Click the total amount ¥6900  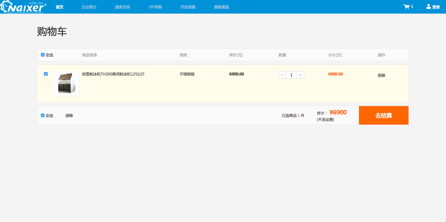click(x=338, y=112)
